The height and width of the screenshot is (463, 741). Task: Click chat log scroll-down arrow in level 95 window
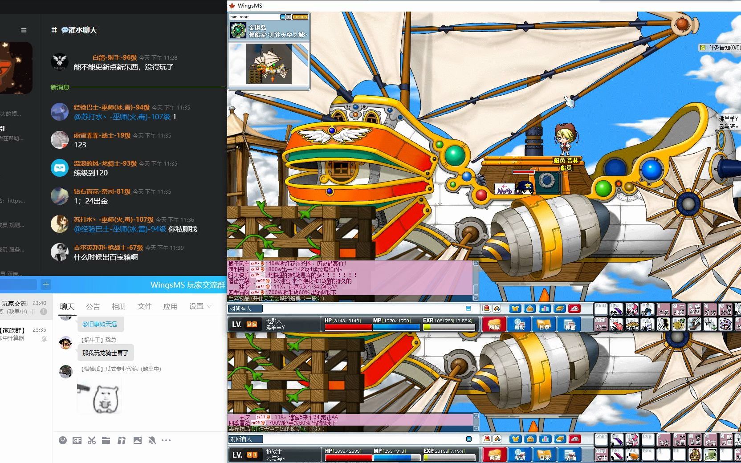point(476,298)
